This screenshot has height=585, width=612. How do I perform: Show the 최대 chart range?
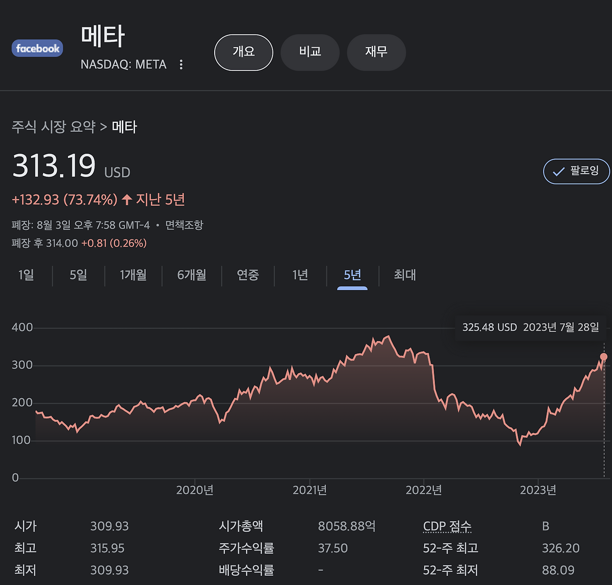405,275
